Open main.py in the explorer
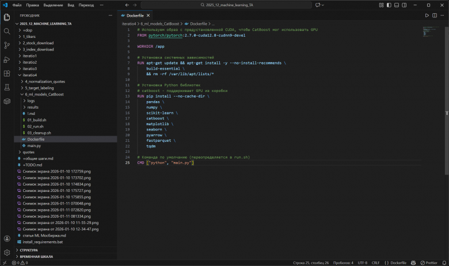 click(34, 146)
